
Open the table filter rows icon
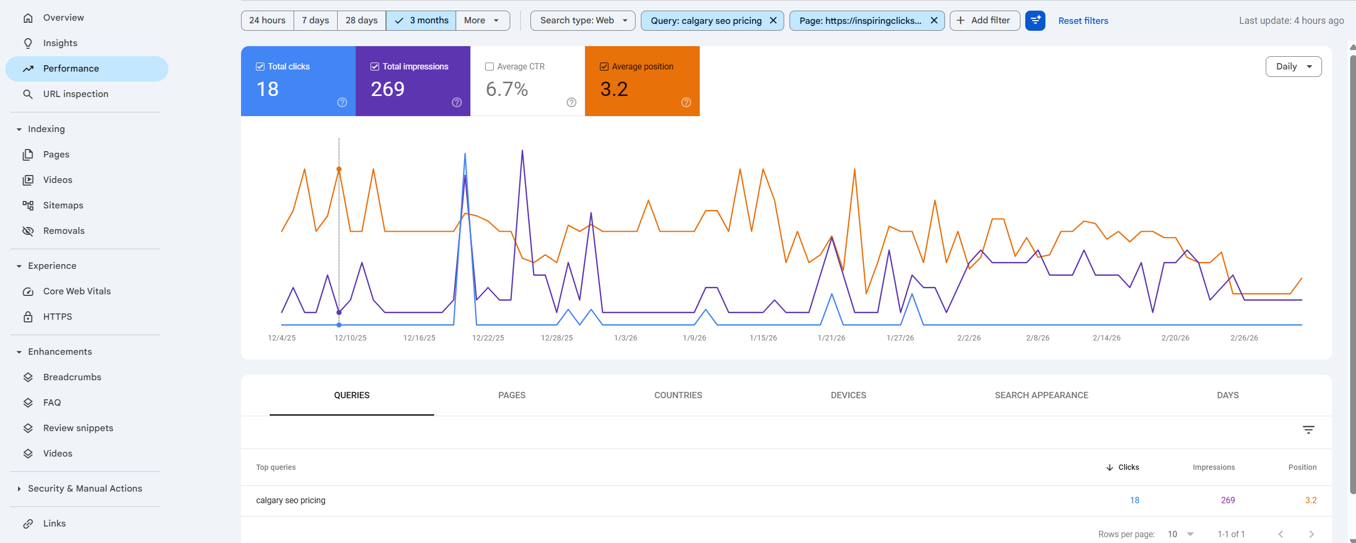(x=1308, y=430)
